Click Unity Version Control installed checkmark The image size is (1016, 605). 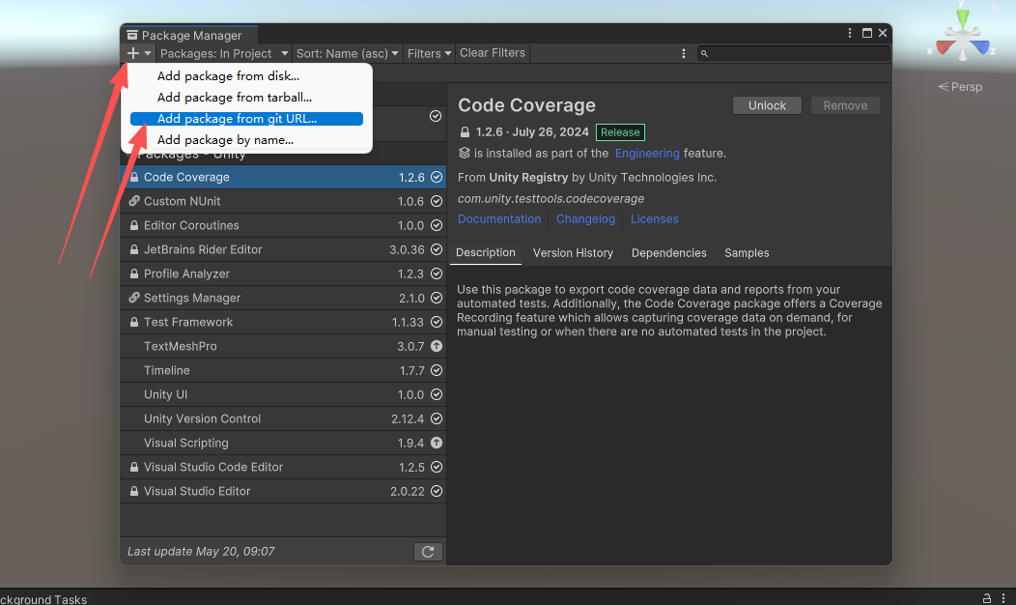(437, 418)
